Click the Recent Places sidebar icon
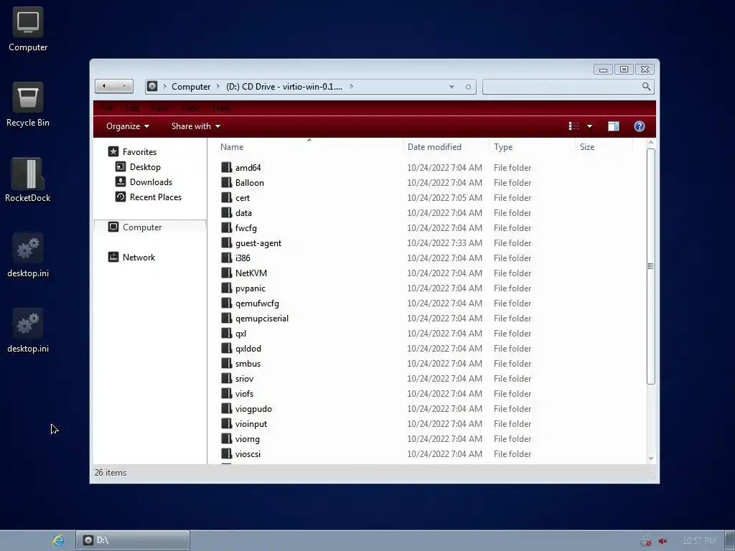Image resolution: width=735 pixels, height=551 pixels. tap(121, 197)
